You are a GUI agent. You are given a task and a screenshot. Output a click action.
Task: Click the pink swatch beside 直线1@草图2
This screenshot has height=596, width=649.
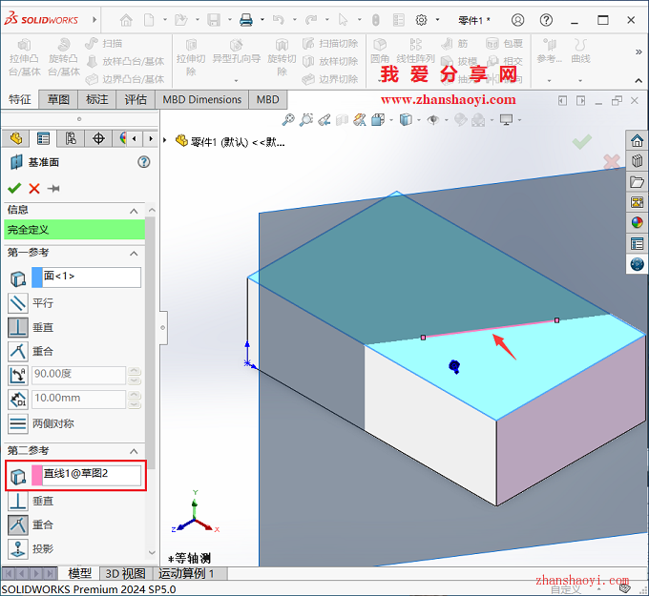click(x=37, y=475)
